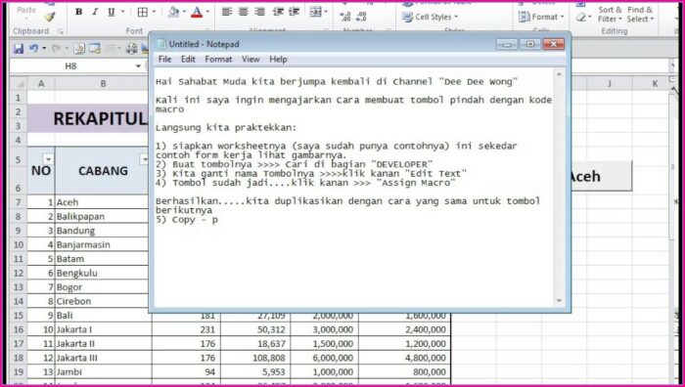Decrease indent in Alignment group
The width and height of the screenshot is (685, 387).
pyautogui.click(x=278, y=13)
